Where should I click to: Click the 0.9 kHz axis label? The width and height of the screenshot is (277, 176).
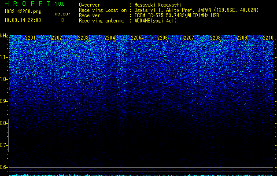point(4,101)
